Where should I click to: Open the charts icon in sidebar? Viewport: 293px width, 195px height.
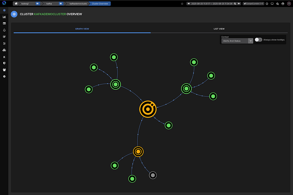(4, 17)
